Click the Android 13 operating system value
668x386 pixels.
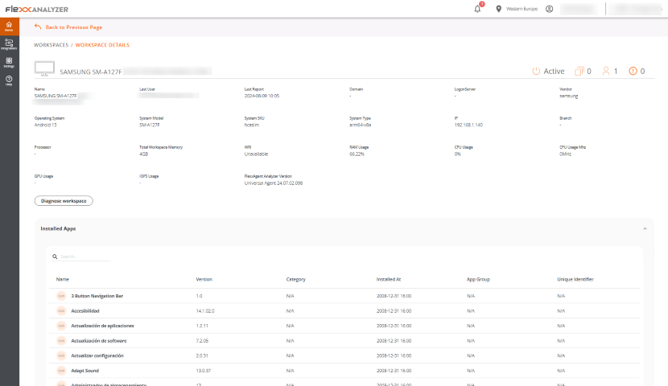click(45, 125)
